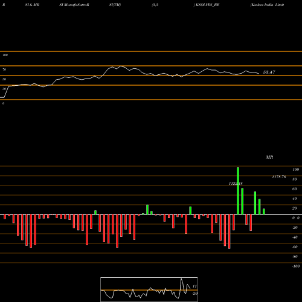Click the MR axis label -100
302x302 pixels.
coord(296,266)
